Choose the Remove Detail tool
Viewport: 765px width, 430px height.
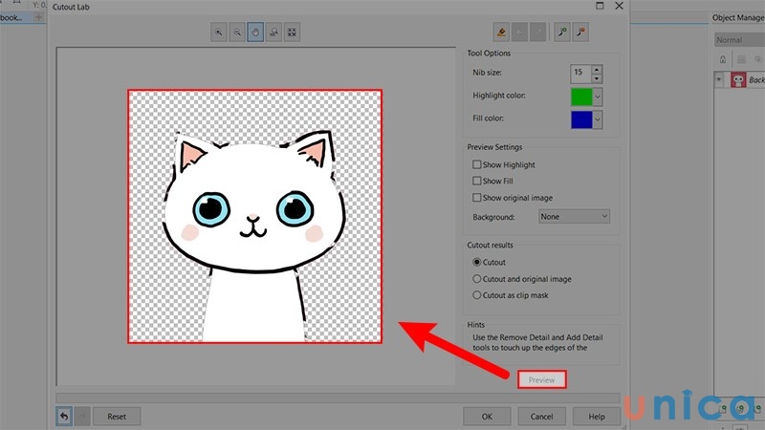580,32
